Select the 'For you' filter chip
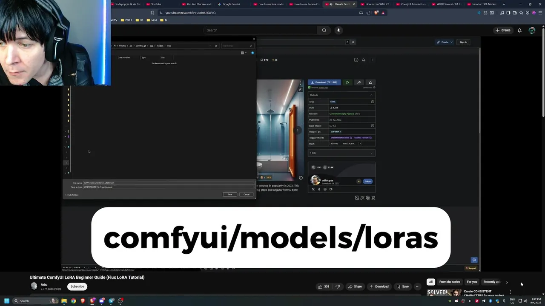 point(472,282)
